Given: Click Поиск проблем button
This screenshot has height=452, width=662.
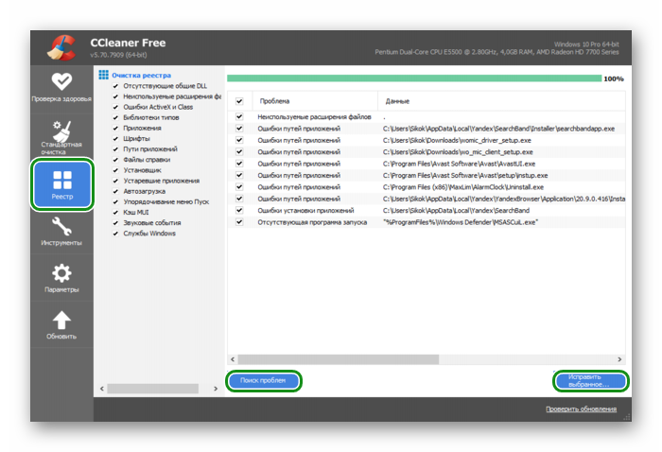Looking at the screenshot, I should (x=264, y=381).
